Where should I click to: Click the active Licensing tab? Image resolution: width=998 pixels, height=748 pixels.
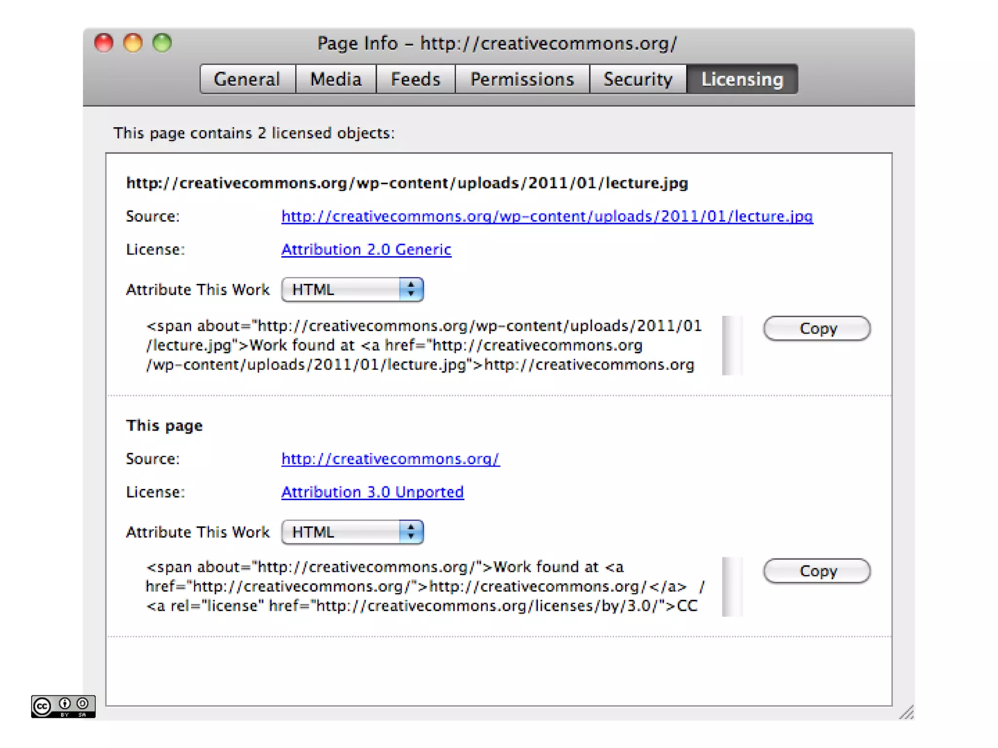[x=742, y=79]
